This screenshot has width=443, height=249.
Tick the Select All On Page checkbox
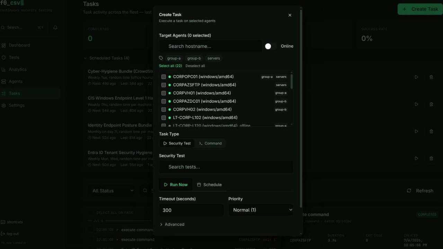click(x=91, y=213)
